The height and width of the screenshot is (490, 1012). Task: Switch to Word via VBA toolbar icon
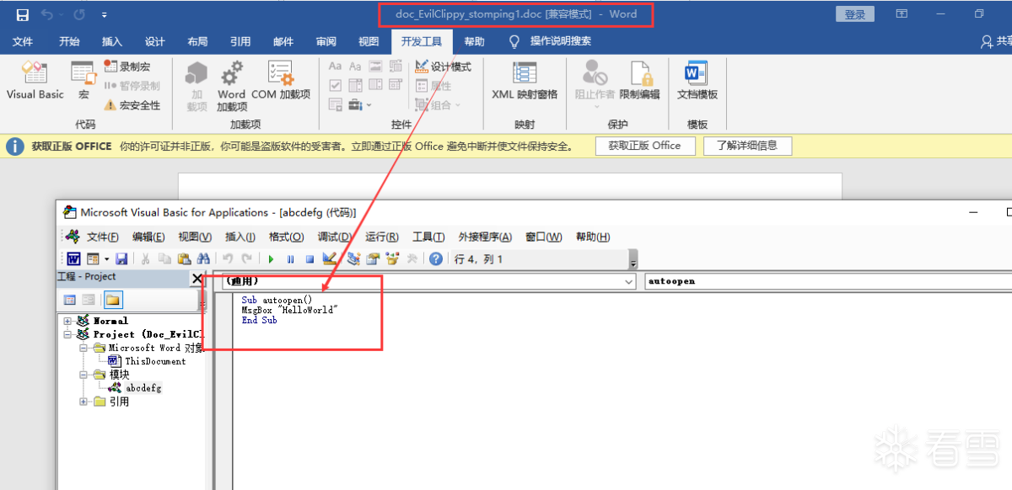tap(74, 258)
